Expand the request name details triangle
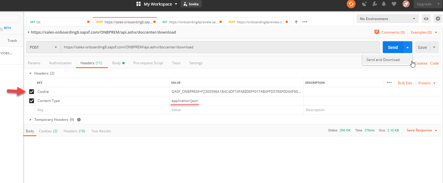This screenshot has height=183, width=443. (x=29, y=32)
